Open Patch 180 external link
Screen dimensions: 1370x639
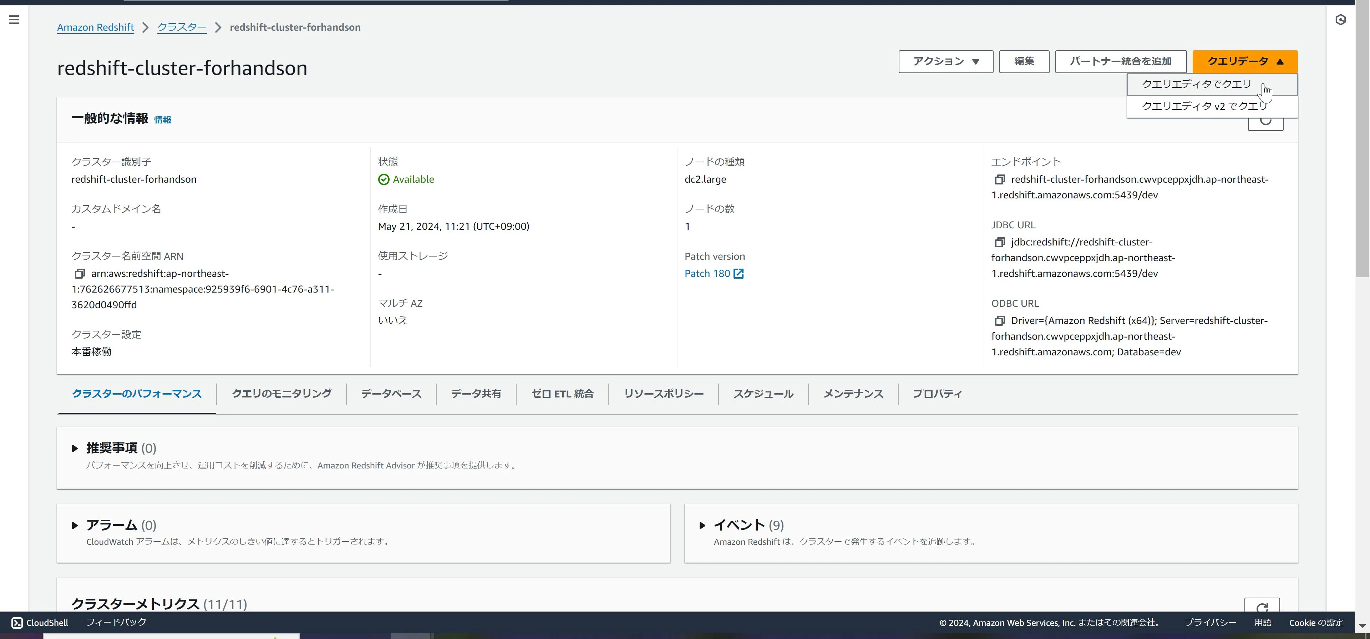714,274
